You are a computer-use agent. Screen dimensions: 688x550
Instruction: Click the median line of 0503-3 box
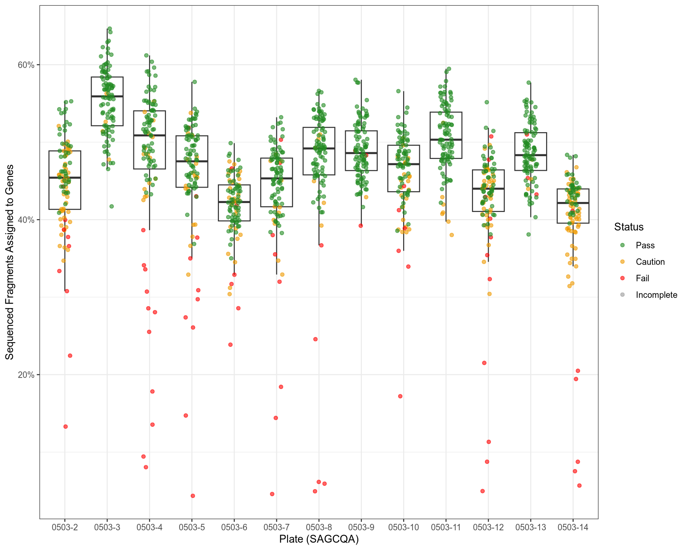coord(107,96)
